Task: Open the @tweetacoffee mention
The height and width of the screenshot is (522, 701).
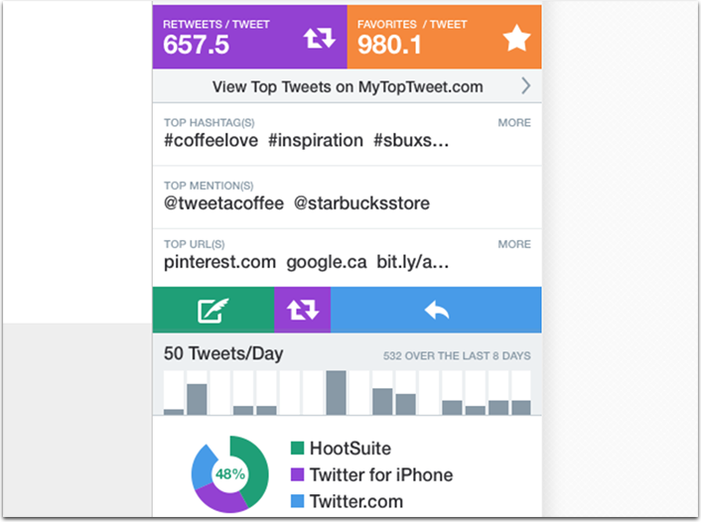Action: (223, 203)
